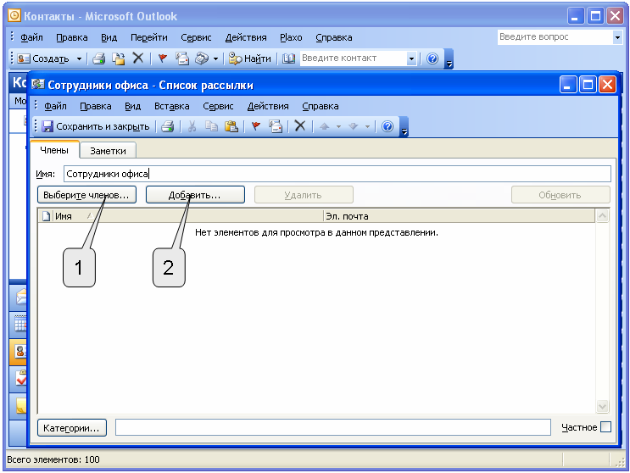Click the icon column header in members list
Screen dimensions: 630x473
[x=46, y=216]
